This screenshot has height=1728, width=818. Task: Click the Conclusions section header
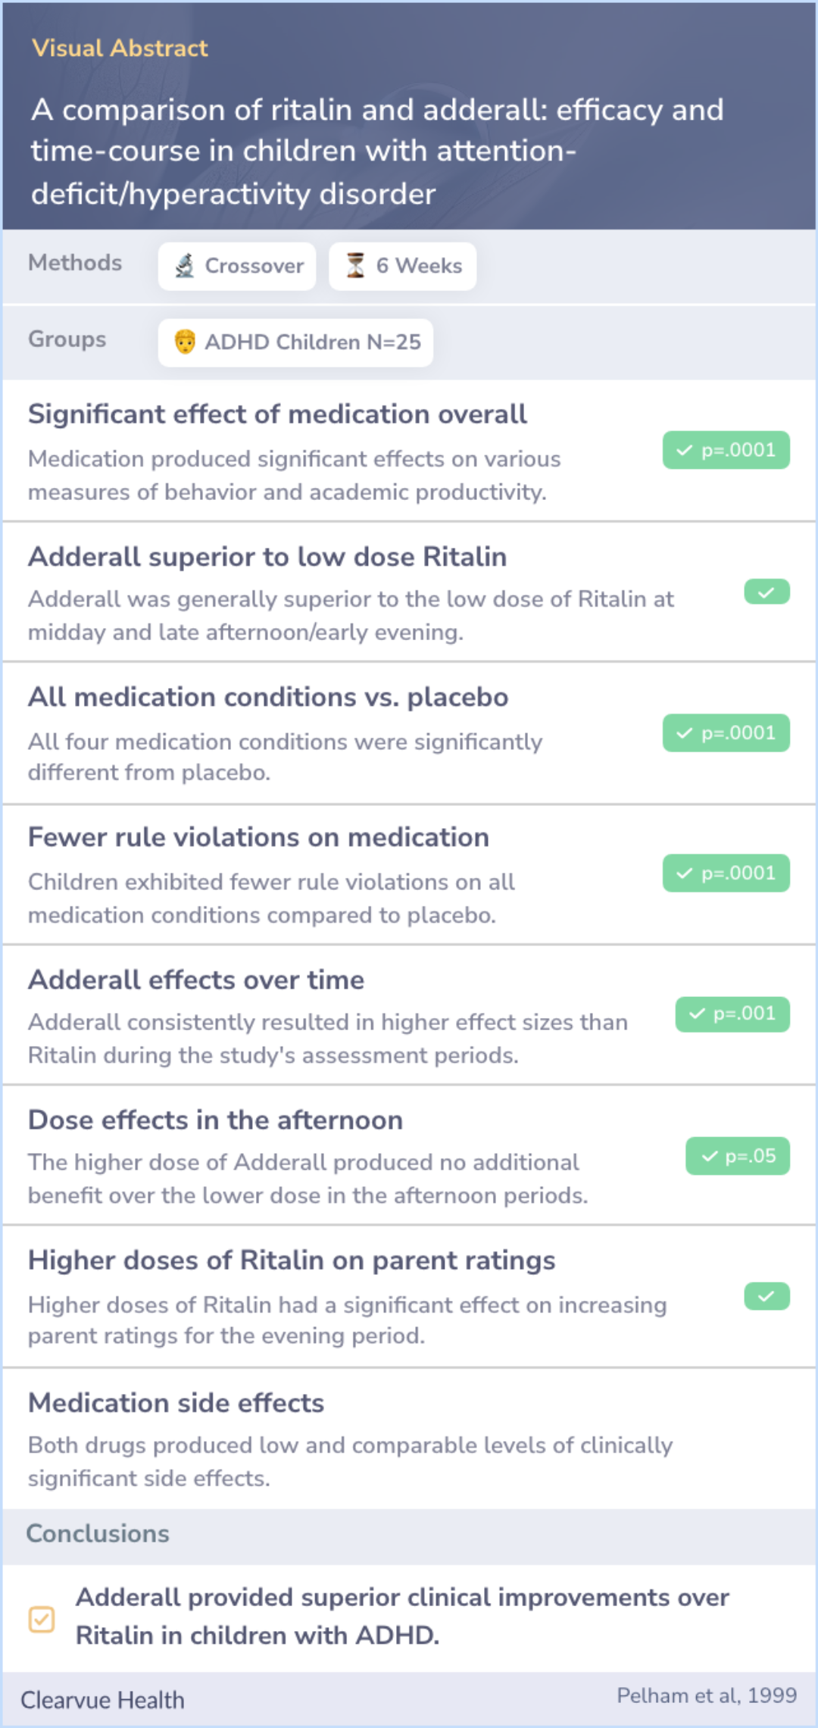coord(98,1534)
